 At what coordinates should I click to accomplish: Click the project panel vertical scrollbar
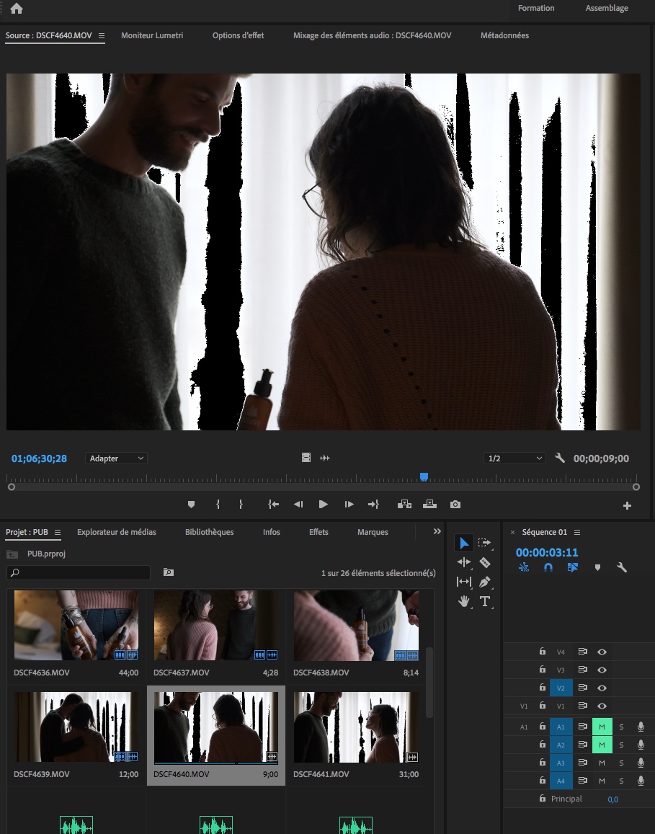[x=429, y=683]
